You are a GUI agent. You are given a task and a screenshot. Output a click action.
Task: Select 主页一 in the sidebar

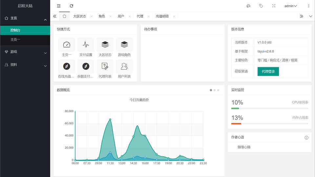[15, 40]
